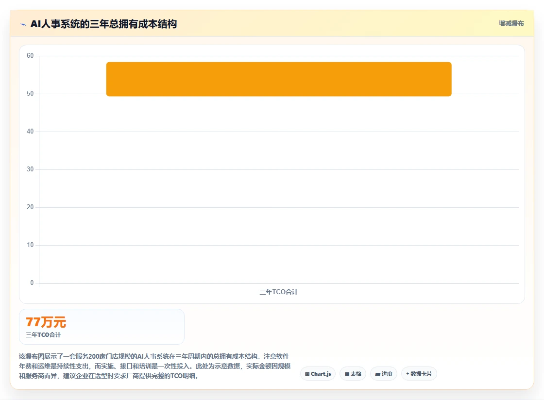Click the Chart.js tag chip

click(318, 374)
